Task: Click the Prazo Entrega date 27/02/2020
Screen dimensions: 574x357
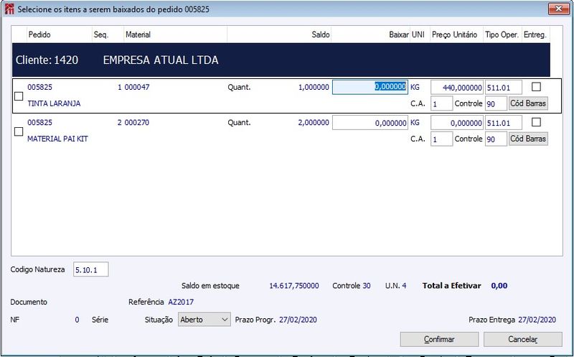Action: pyautogui.click(x=537, y=320)
